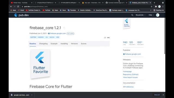Click the 120 pub points score

pos(132,43)
